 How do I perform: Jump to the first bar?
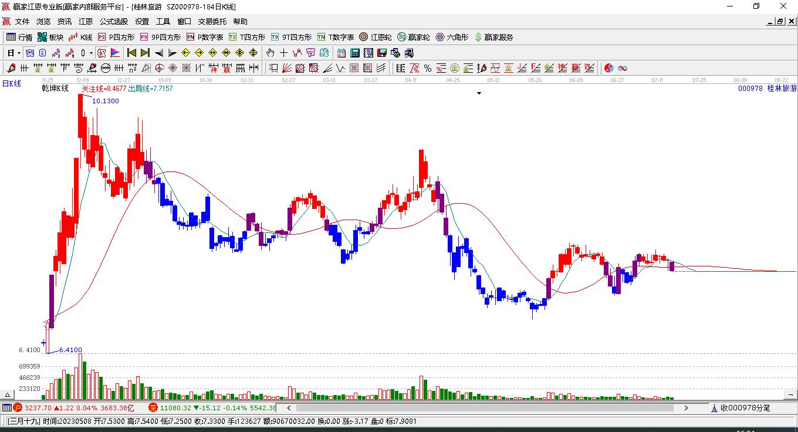pos(131,53)
